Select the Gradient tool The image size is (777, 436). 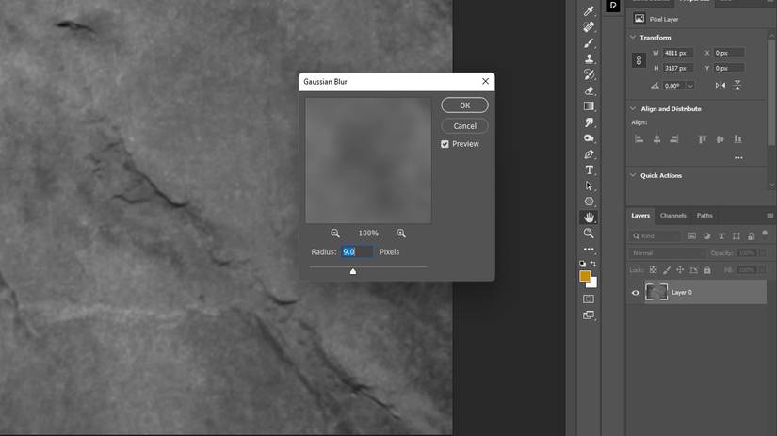click(x=589, y=106)
